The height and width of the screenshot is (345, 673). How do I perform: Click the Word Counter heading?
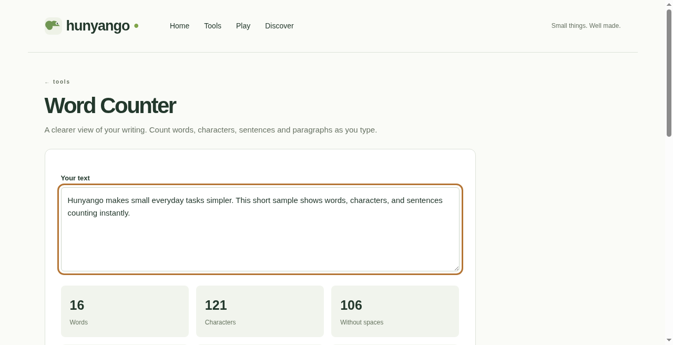click(110, 106)
